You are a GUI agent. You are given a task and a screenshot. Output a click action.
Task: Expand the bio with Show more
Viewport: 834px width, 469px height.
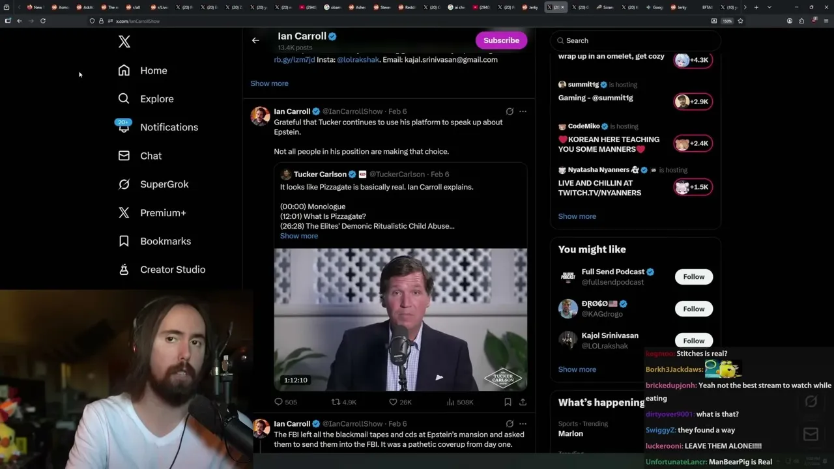[269, 83]
